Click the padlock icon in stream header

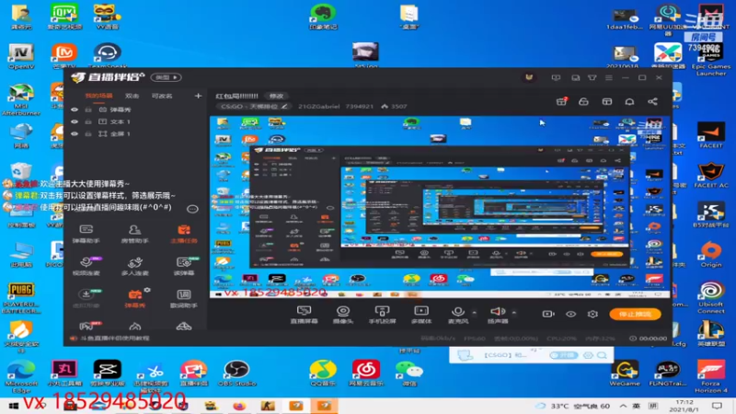pyautogui.click(x=583, y=101)
